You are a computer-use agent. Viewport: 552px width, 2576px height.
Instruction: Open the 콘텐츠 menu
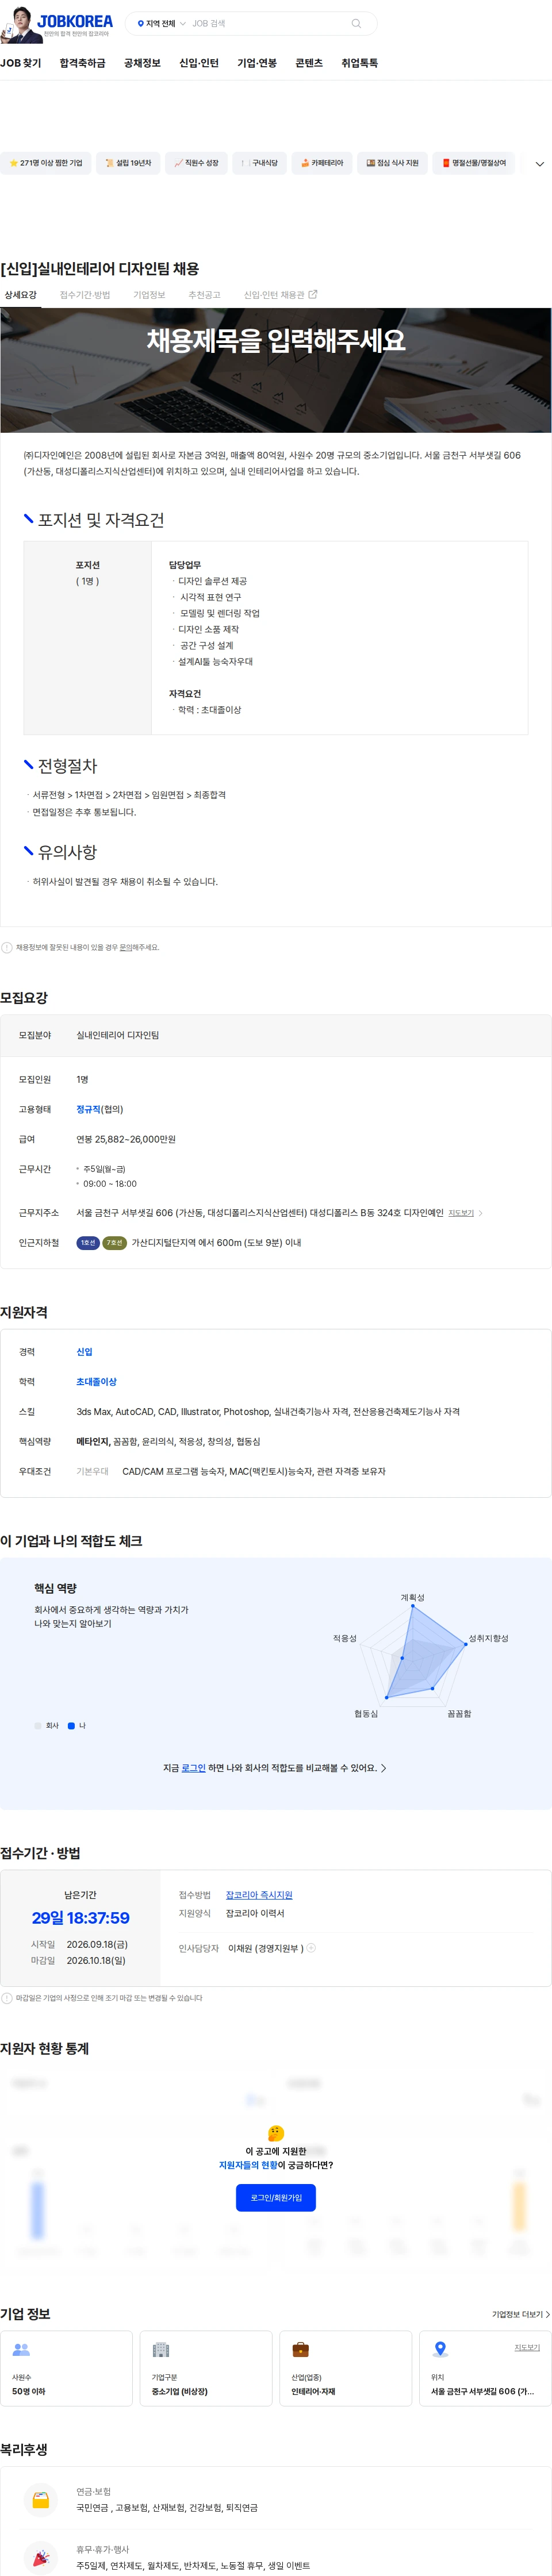click(309, 63)
